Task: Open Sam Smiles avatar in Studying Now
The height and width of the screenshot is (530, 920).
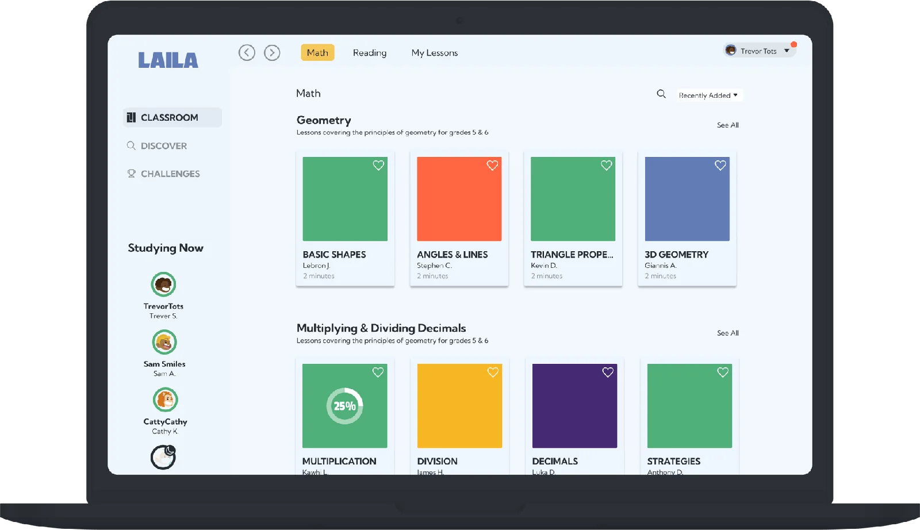Action: pyautogui.click(x=164, y=342)
